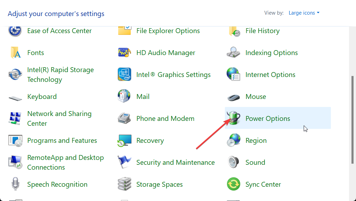Open the Power Options battery icon
The width and height of the screenshot is (356, 201).
point(233,118)
